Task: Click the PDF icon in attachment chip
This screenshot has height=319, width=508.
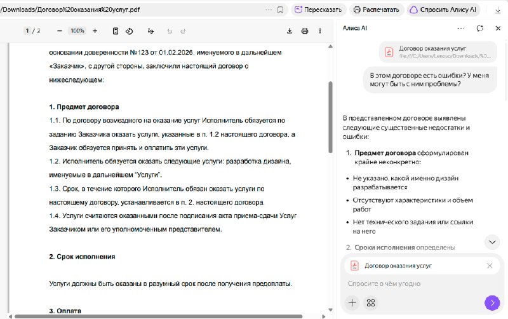Action: [x=355, y=266]
